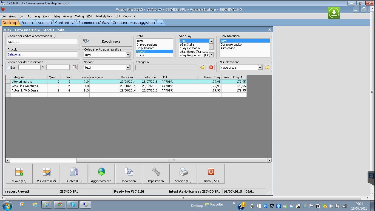Click the search code input field
Image resolution: width=375 pixels, height=211 pixels.
coord(42,41)
